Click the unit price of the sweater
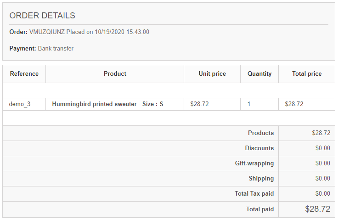The height and width of the screenshot is (220, 338). click(x=199, y=104)
